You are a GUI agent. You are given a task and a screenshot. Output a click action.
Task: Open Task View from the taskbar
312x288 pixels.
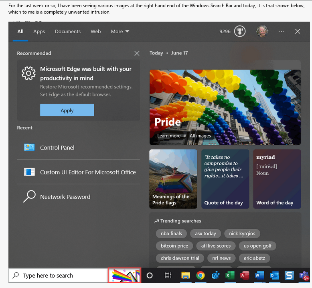pyautogui.click(x=168, y=276)
